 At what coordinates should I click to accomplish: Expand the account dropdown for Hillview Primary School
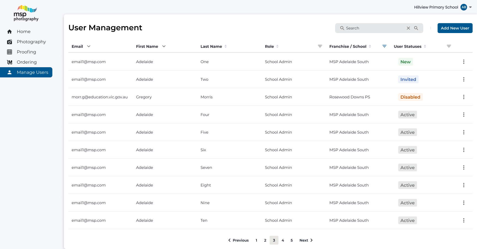tap(471, 7)
